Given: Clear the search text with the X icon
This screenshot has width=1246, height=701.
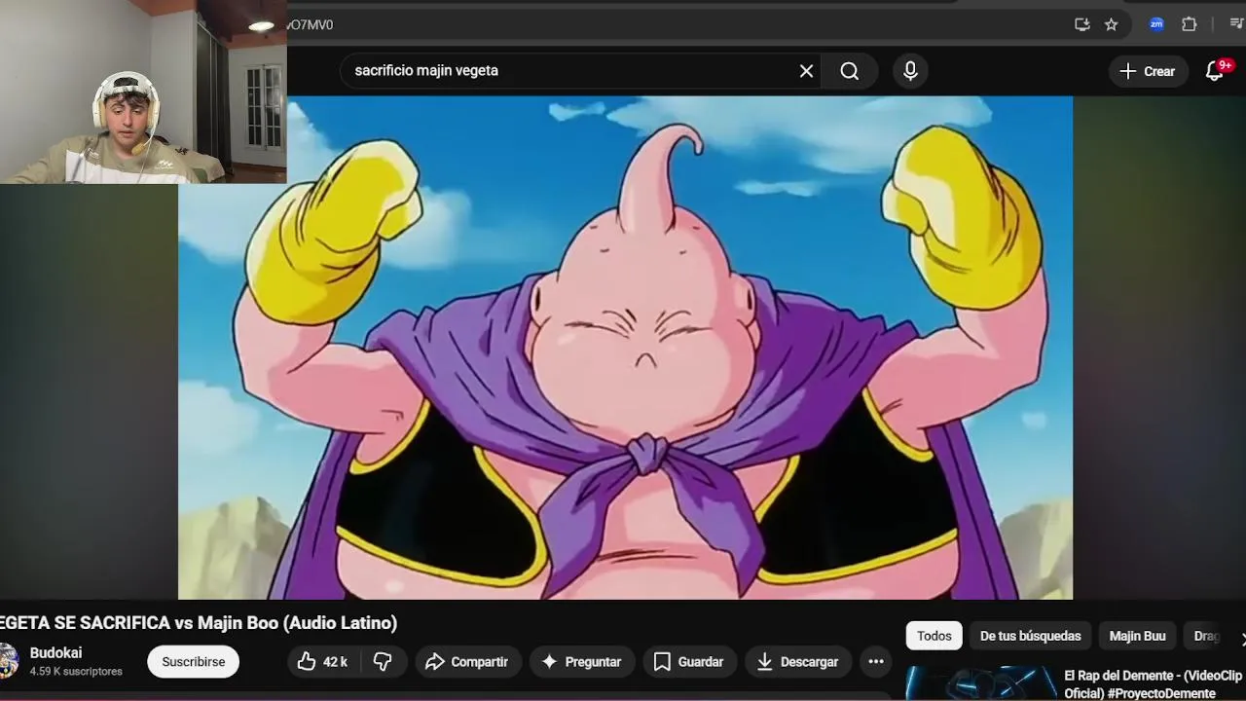Looking at the screenshot, I should (x=806, y=71).
